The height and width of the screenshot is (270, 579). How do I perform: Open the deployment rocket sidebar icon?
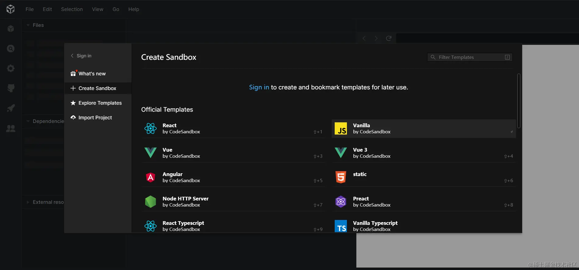coord(11,108)
